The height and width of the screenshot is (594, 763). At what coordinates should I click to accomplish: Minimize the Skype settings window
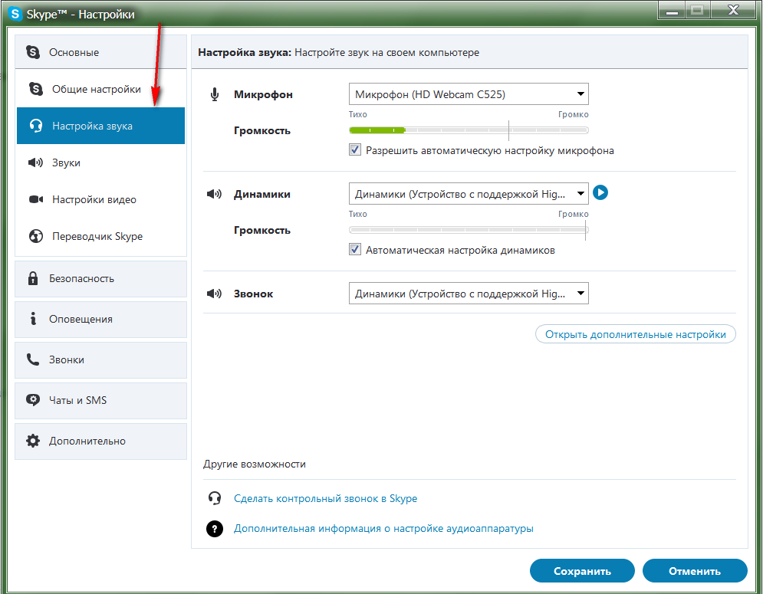(x=672, y=10)
